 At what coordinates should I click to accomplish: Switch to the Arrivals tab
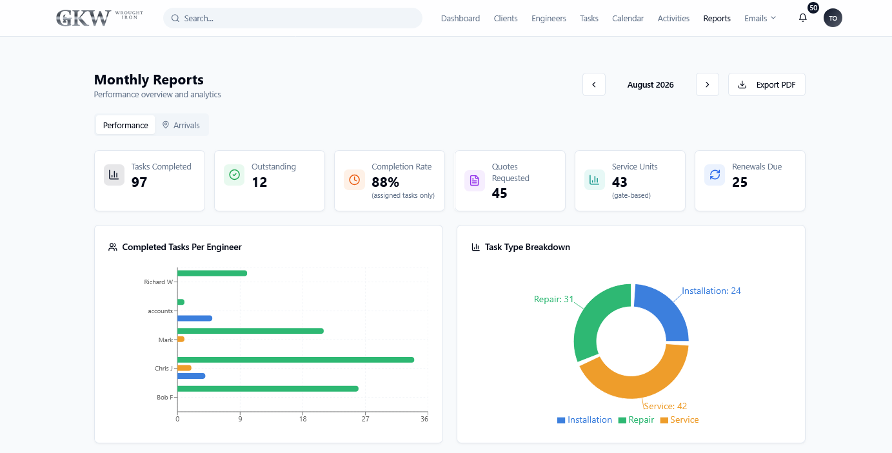click(x=181, y=125)
